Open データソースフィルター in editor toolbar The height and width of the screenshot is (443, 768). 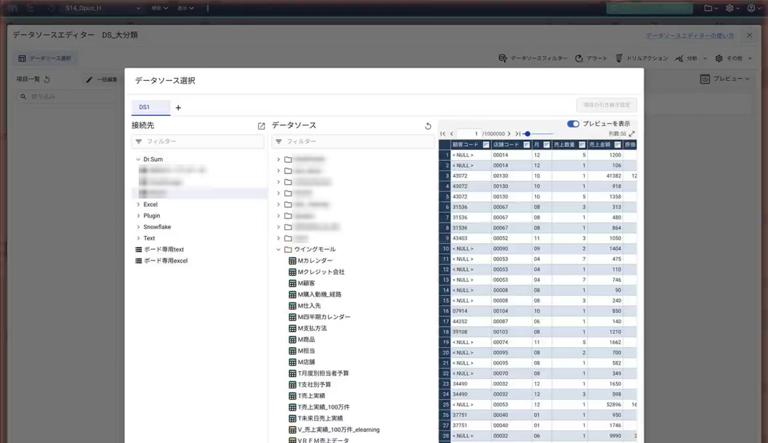pyautogui.click(x=533, y=58)
